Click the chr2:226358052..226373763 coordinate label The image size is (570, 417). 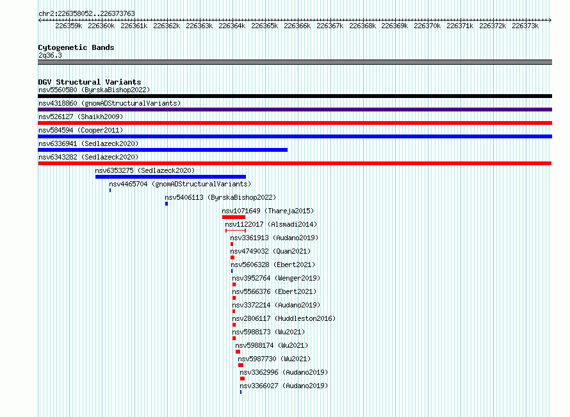(86, 14)
